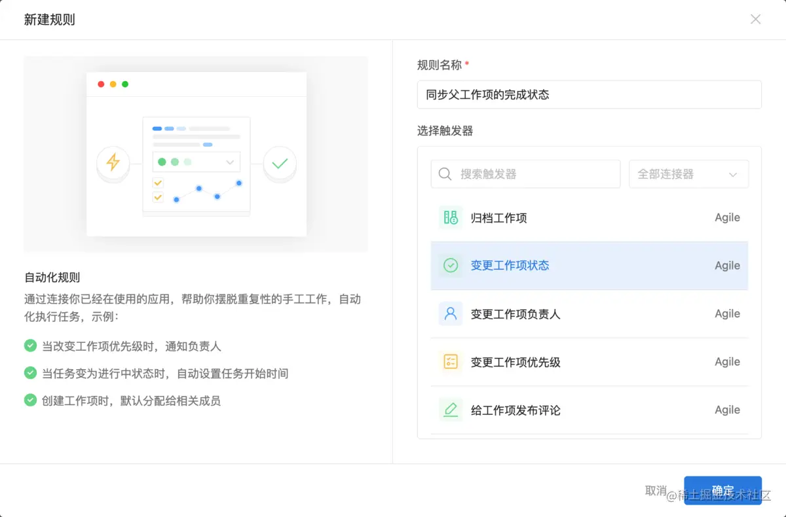Open the 全部连接器 dropdown

click(689, 174)
